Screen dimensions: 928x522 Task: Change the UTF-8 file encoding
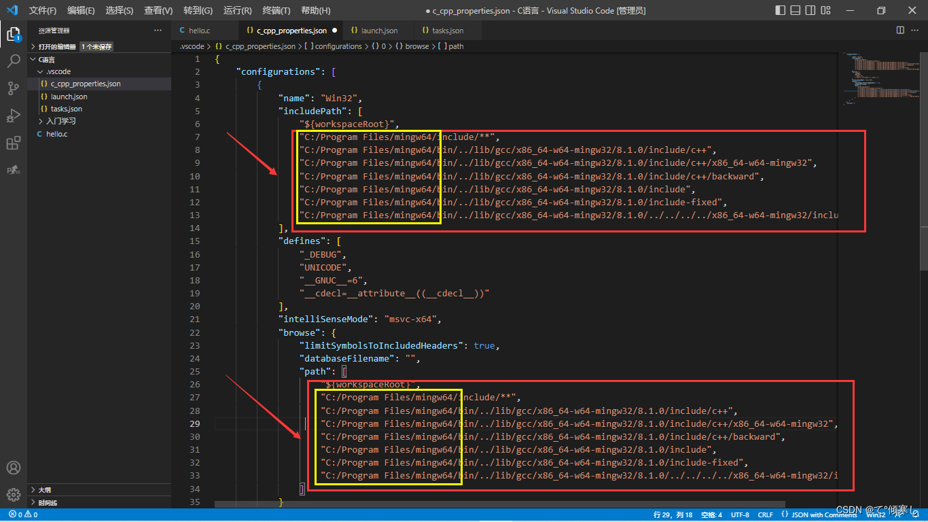pos(740,515)
